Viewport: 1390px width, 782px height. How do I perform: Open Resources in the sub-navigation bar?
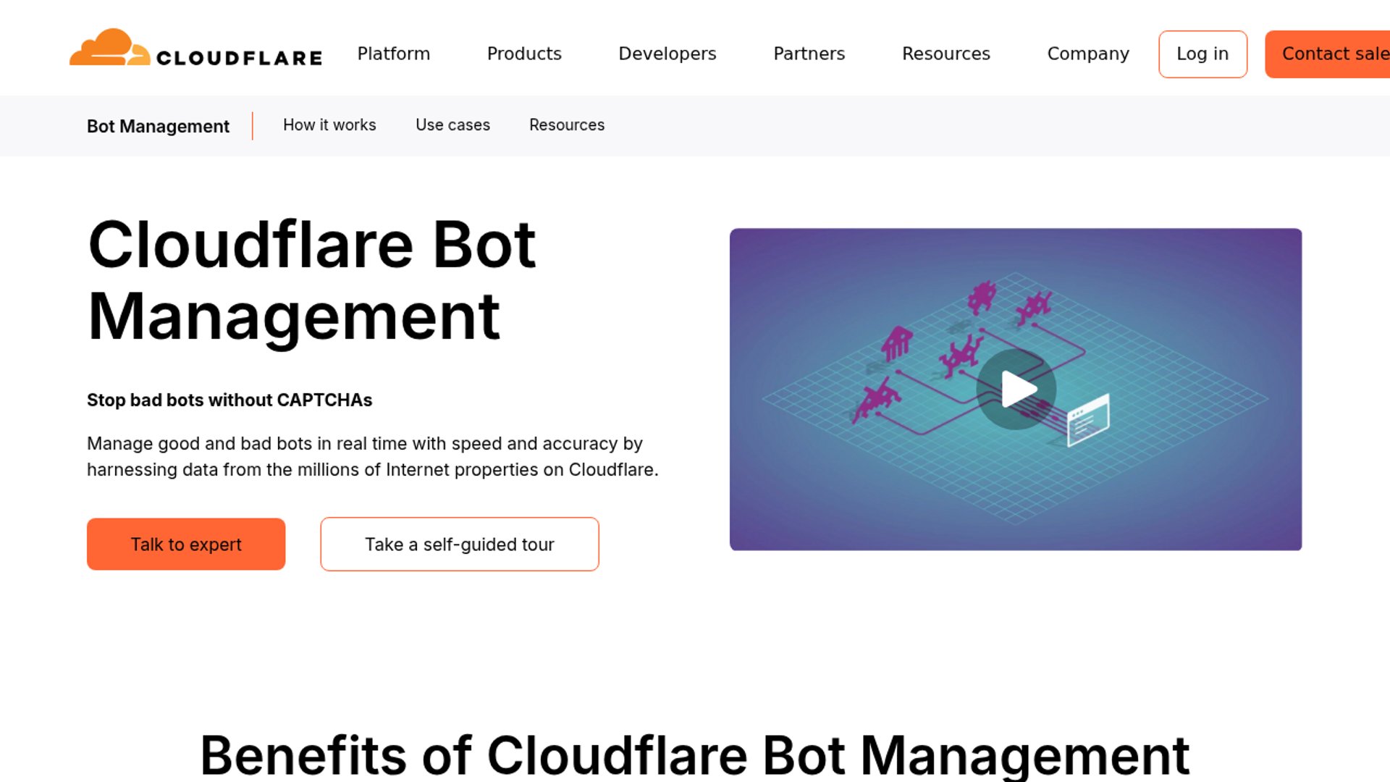(x=566, y=125)
